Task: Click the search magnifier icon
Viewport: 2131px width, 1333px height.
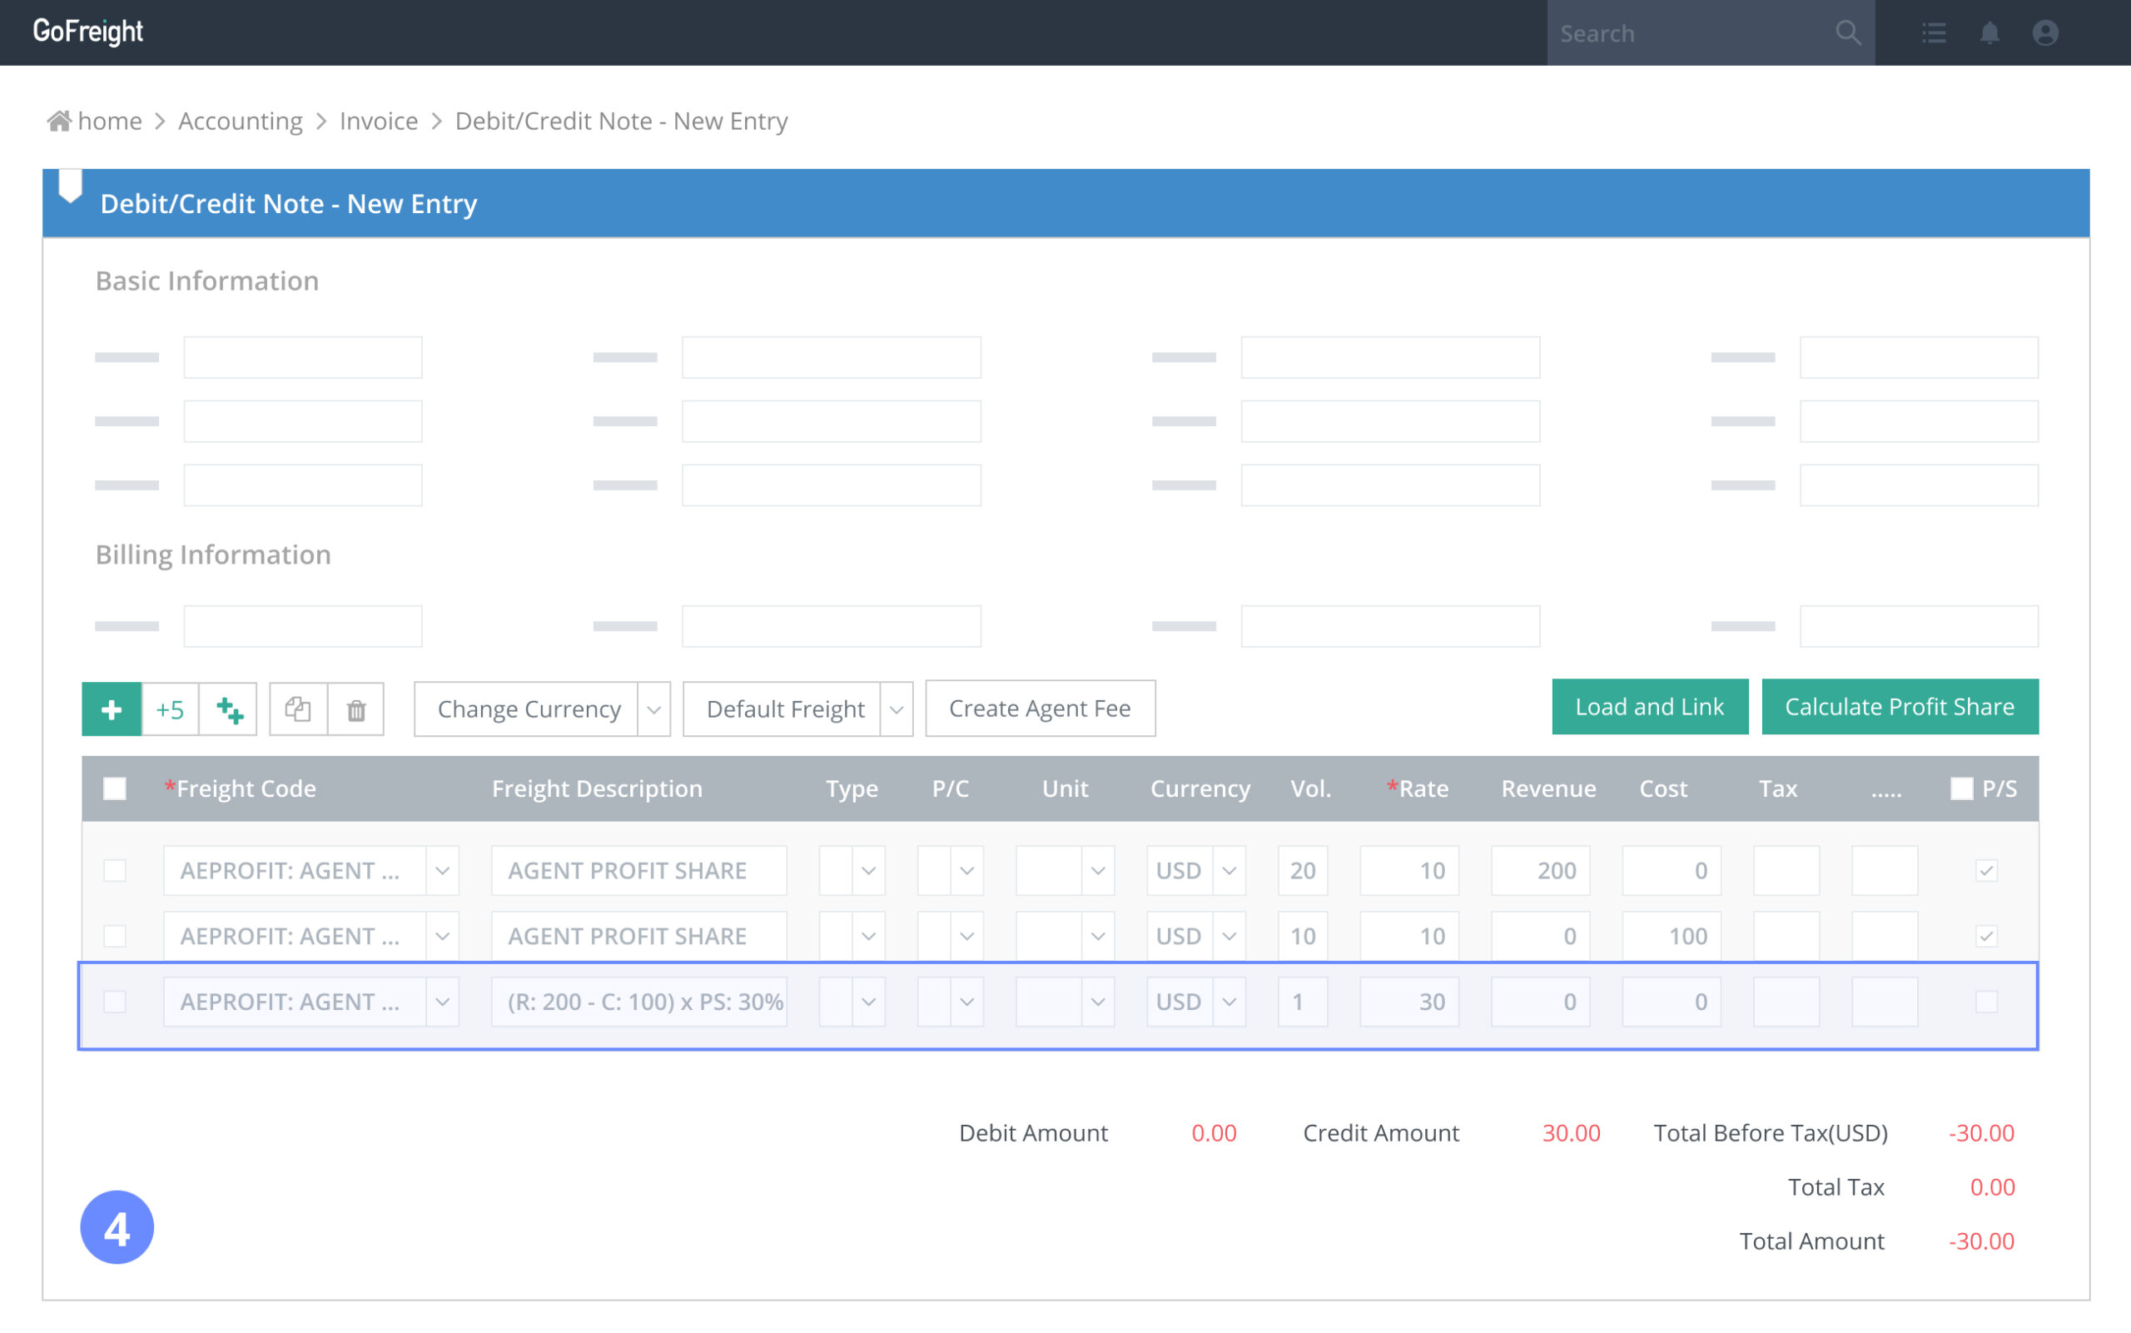Action: [x=1848, y=32]
